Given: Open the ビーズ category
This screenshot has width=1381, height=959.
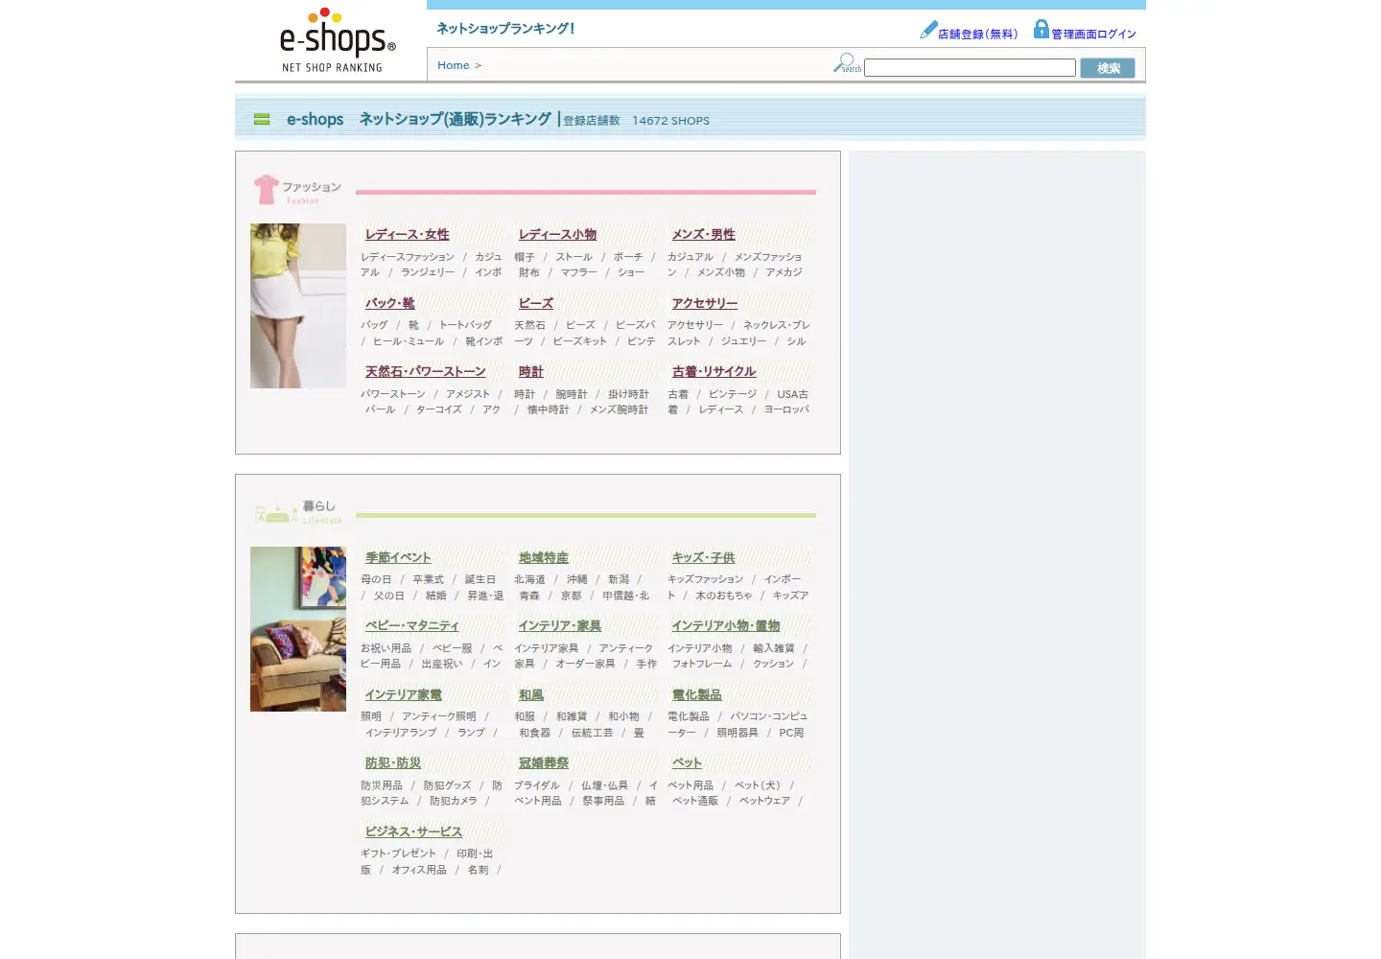Looking at the screenshot, I should coord(535,303).
